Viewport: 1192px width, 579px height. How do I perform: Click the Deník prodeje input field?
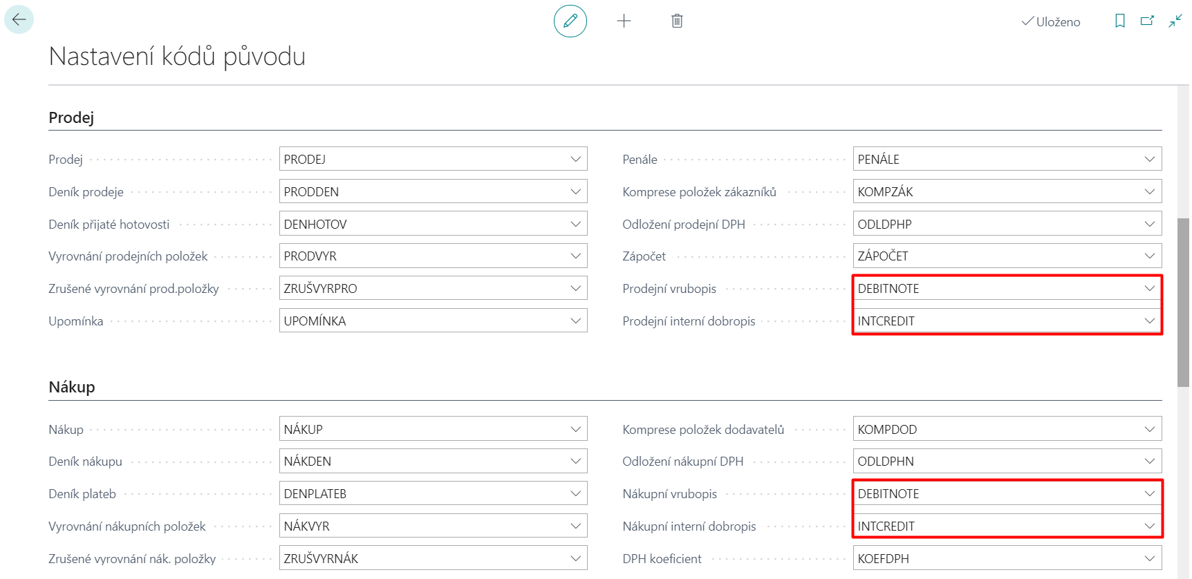(422, 191)
